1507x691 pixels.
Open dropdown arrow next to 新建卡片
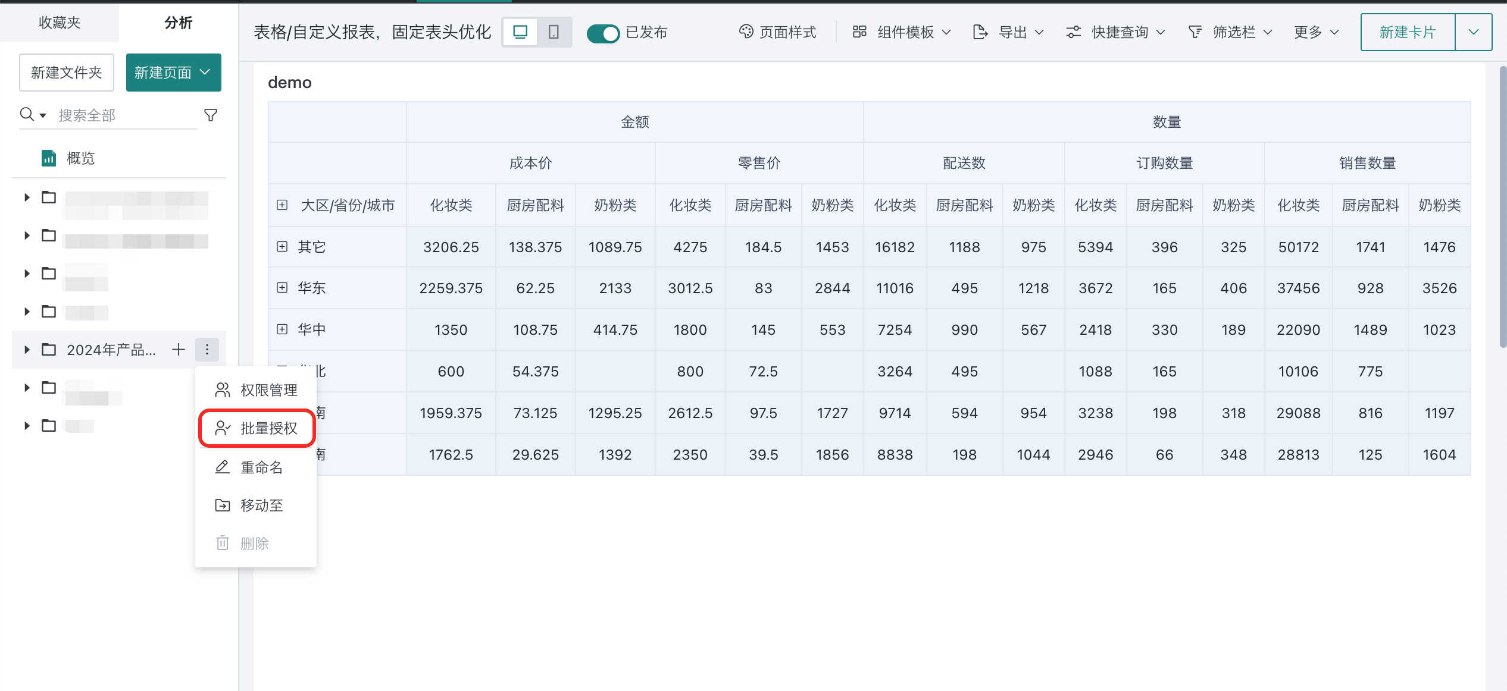pos(1473,32)
